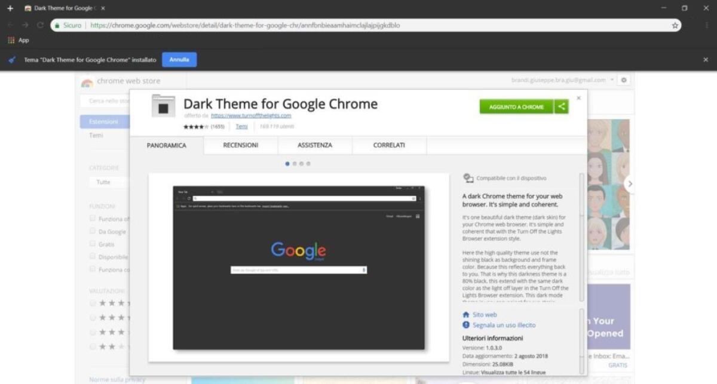Click the Segnala un uso illecito icon

[x=466, y=325]
